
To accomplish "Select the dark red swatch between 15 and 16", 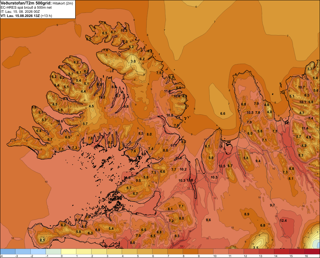I will (297, 252).
